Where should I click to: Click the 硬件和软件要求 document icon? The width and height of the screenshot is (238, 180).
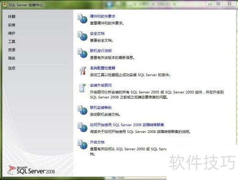82,19
